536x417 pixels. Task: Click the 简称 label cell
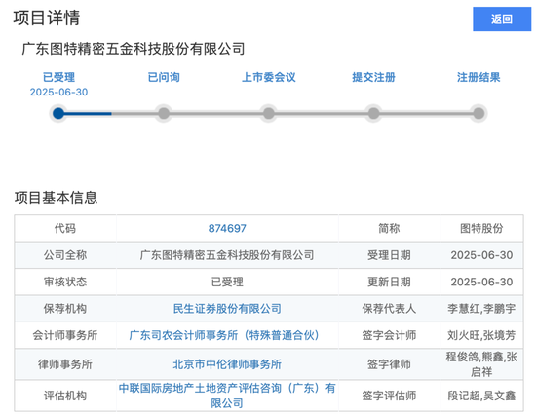[389, 228]
